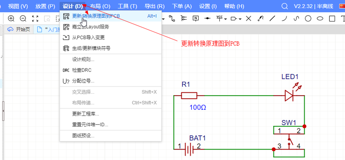
Task: Click the V2.2.32 | 半离线 version label
Action: [313, 6]
